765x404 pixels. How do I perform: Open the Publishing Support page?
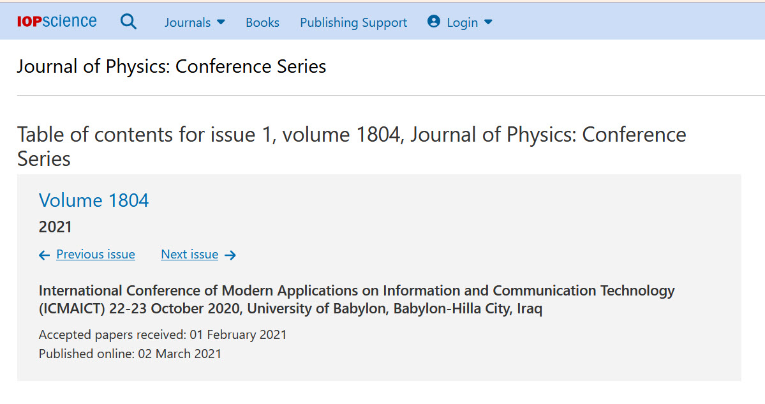(353, 22)
